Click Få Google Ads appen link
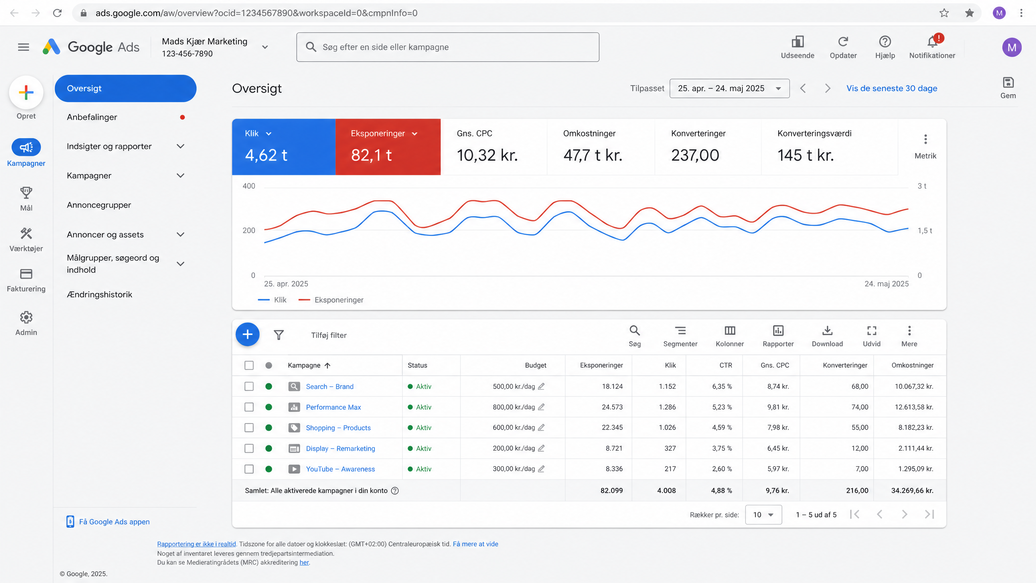The height and width of the screenshot is (583, 1036). pos(114,522)
